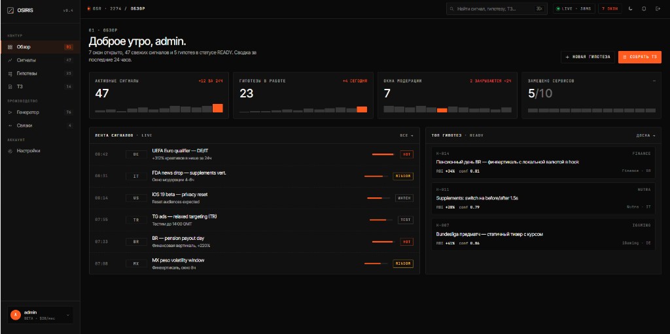Viewport: 670px width, 334px height.
Task: Click the Замещено сервисов 5/10 card
Action: [591, 95]
